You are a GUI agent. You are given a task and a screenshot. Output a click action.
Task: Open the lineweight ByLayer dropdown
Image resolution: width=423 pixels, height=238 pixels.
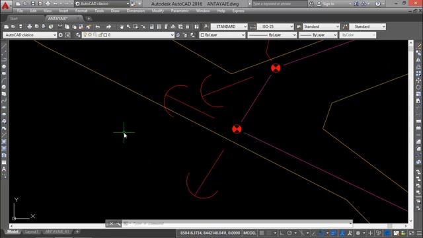coord(318,35)
